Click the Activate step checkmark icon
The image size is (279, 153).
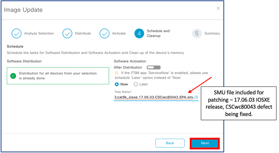point(104,34)
